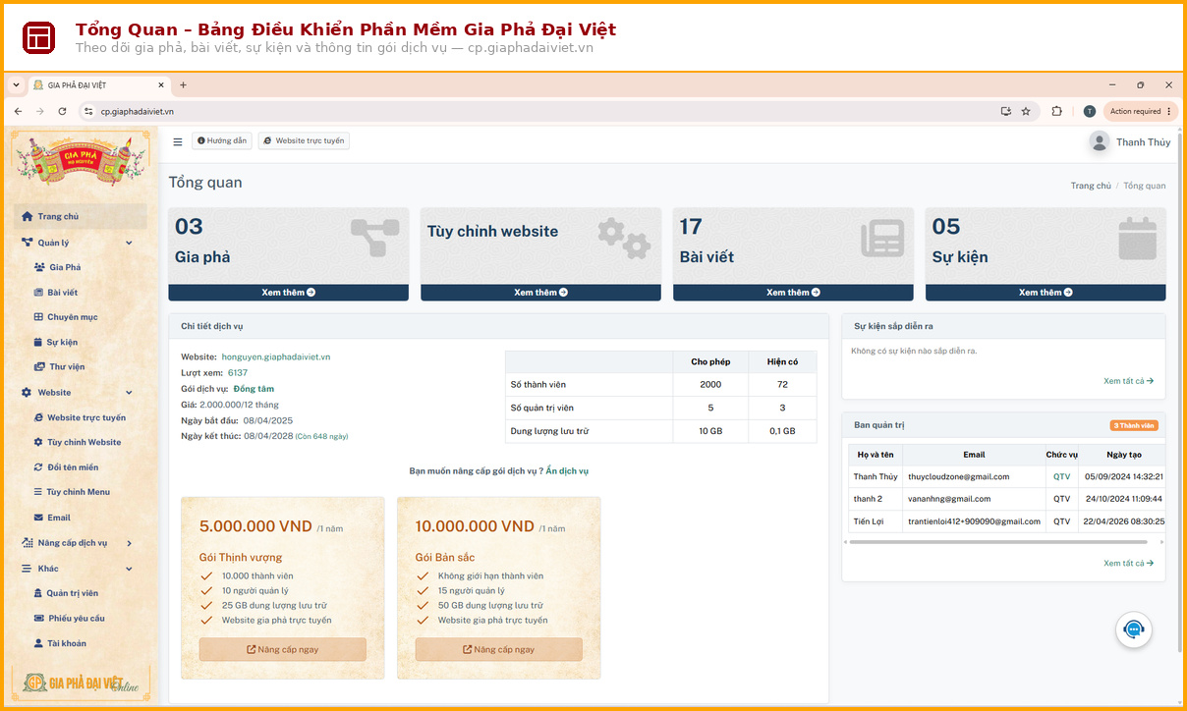The height and width of the screenshot is (711, 1187).
Task: Click the page vertical scrollbar
Action: click(x=1180, y=393)
